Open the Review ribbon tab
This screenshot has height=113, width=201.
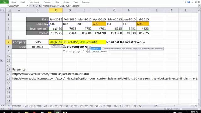[66, 2]
